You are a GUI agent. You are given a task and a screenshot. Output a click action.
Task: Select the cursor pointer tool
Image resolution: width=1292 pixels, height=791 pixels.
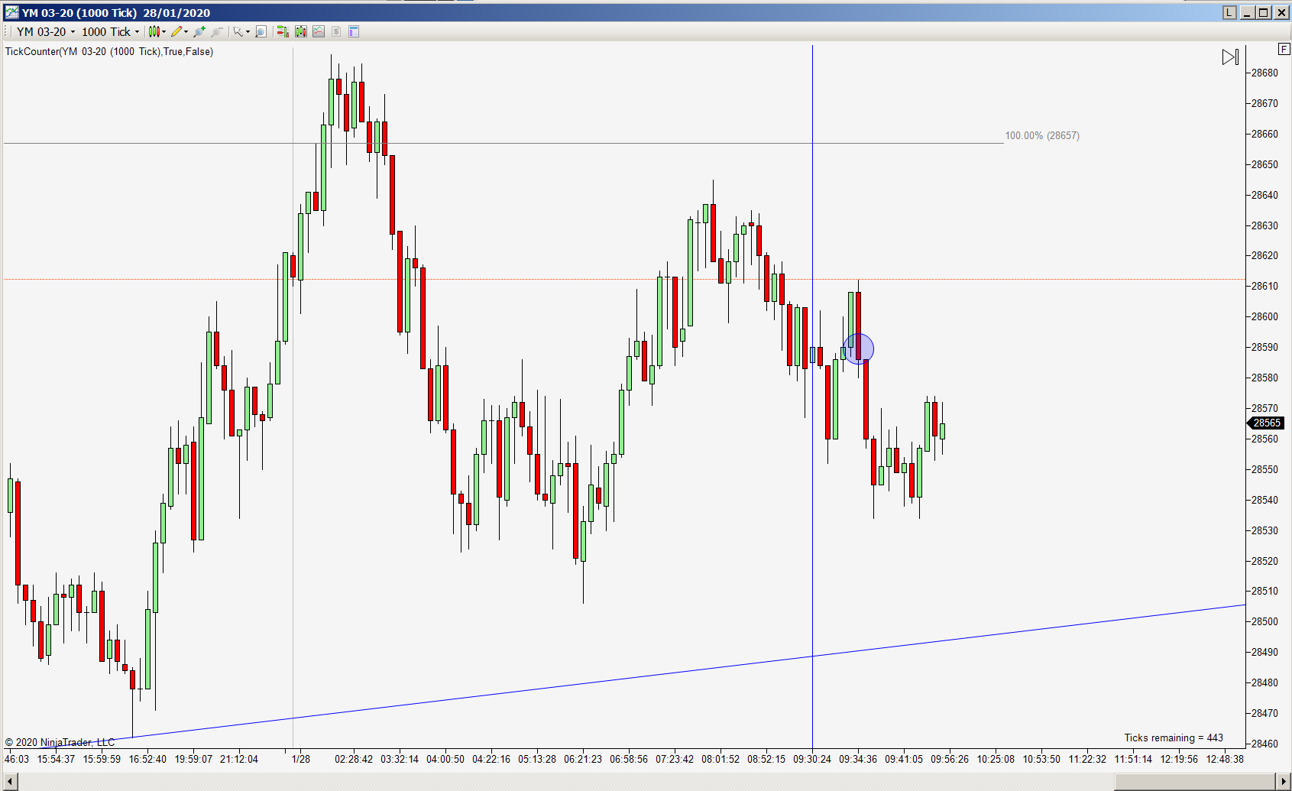pos(238,31)
